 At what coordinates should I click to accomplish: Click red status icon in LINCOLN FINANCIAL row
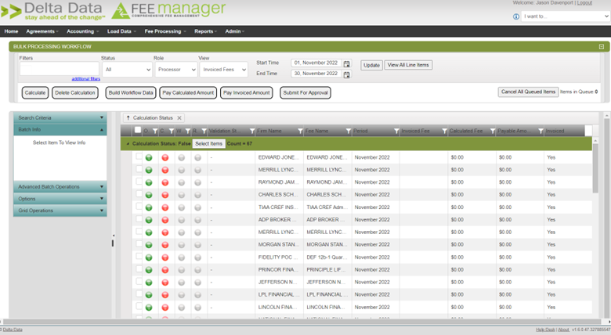165,308
